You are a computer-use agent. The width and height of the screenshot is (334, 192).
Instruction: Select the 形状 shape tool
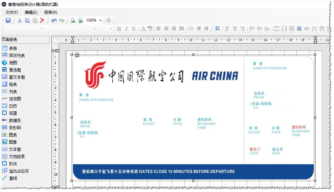pos(13,164)
